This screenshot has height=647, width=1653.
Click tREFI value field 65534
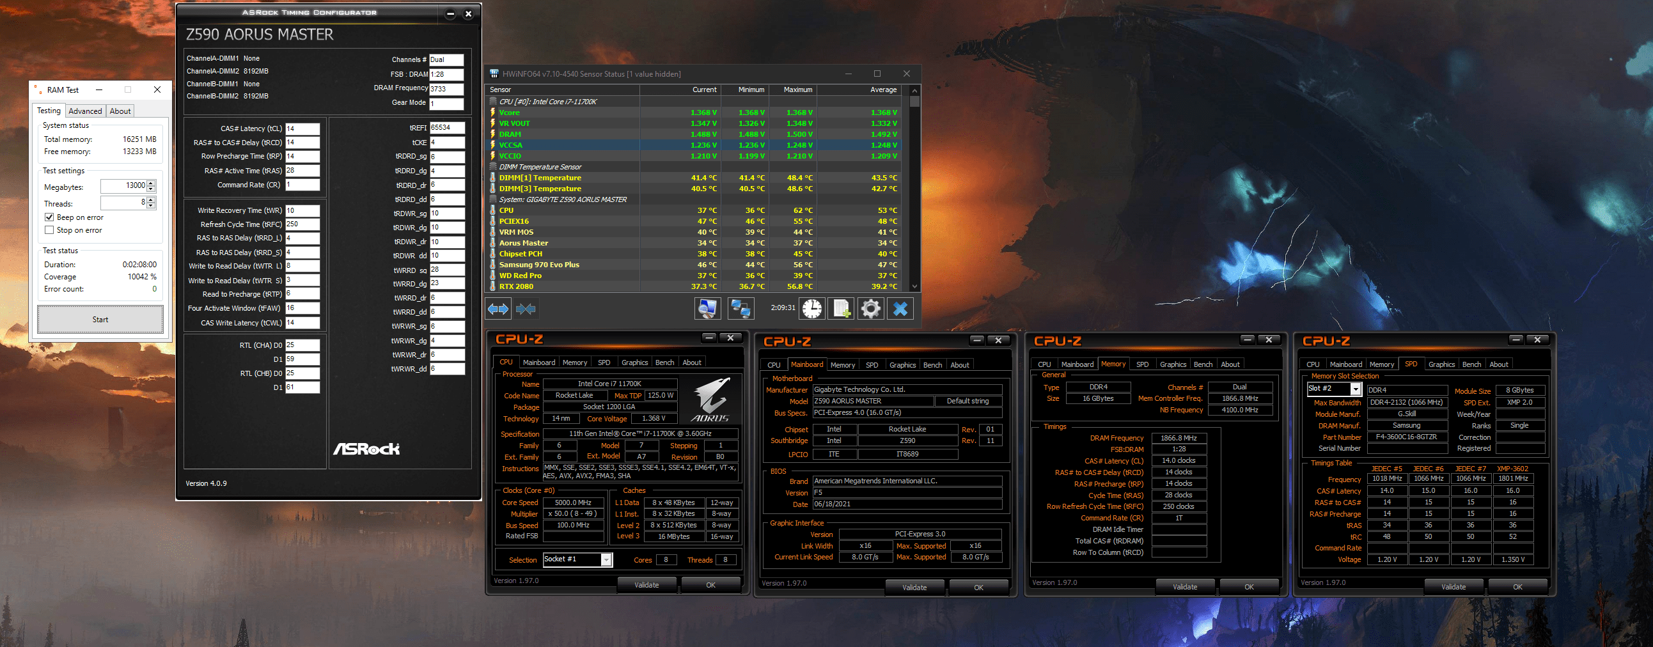click(x=446, y=128)
